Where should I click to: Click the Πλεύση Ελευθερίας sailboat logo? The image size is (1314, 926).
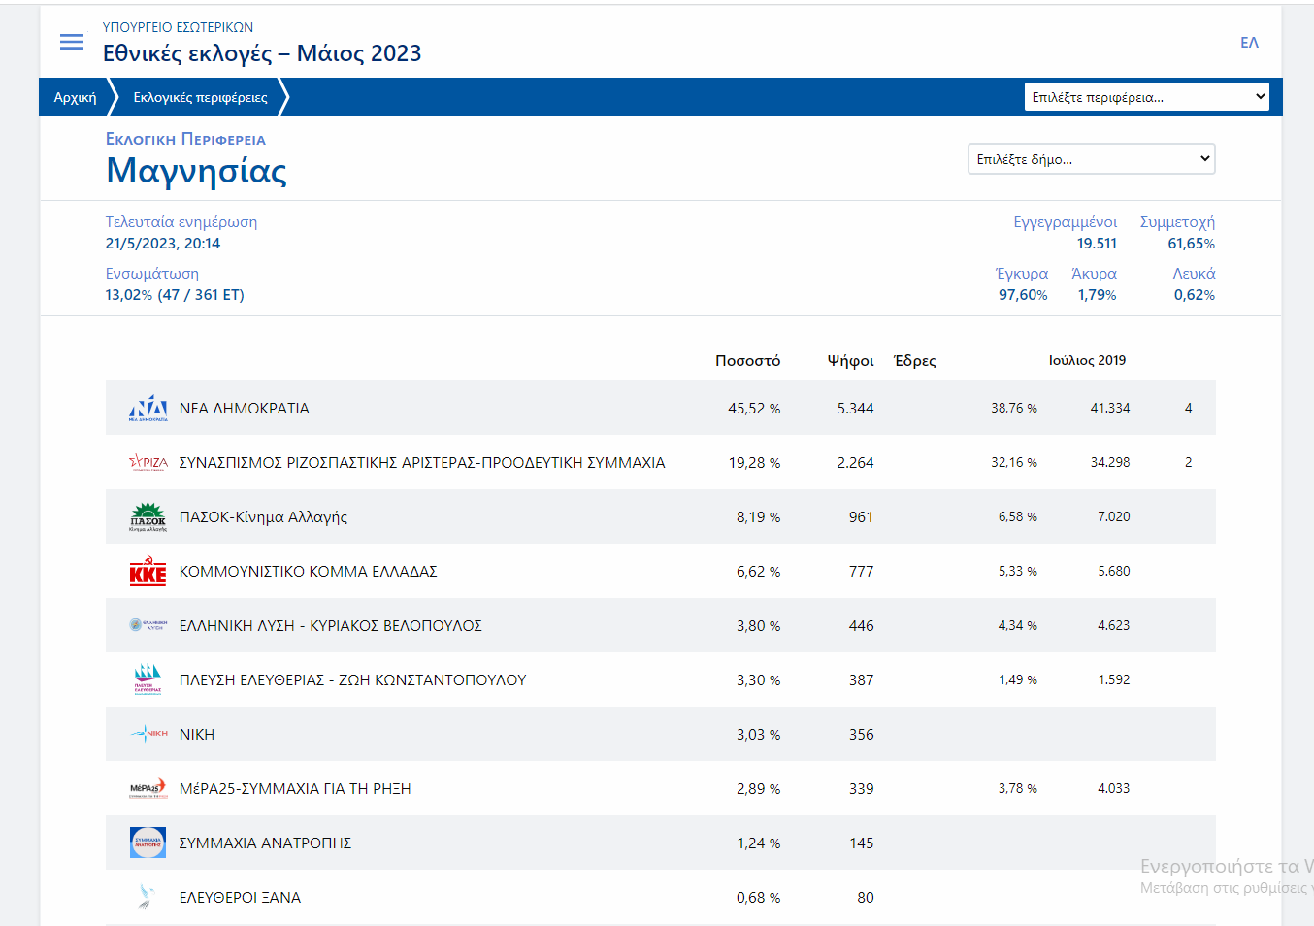click(x=148, y=679)
